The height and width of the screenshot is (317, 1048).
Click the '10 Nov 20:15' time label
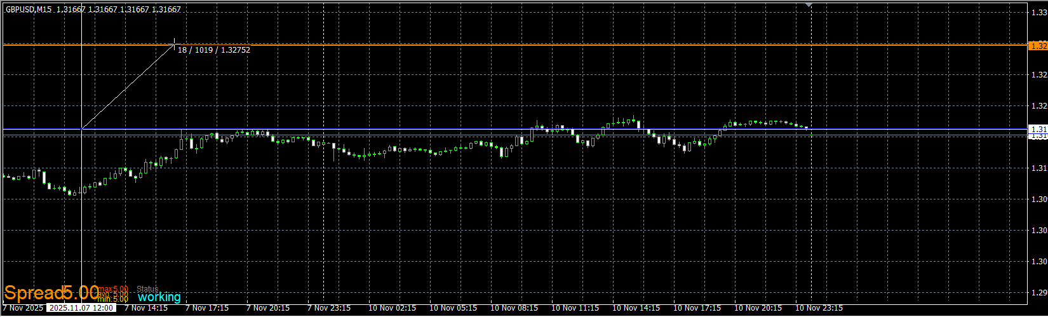click(758, 308)
